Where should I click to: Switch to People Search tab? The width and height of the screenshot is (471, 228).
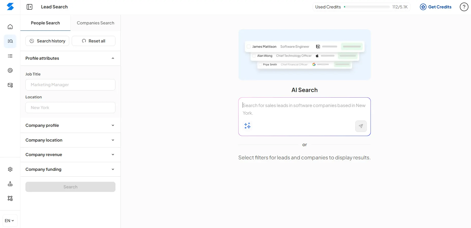(x=45, y=23)
